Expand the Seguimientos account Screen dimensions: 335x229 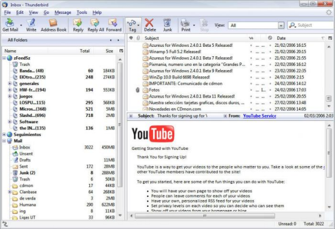4,134
